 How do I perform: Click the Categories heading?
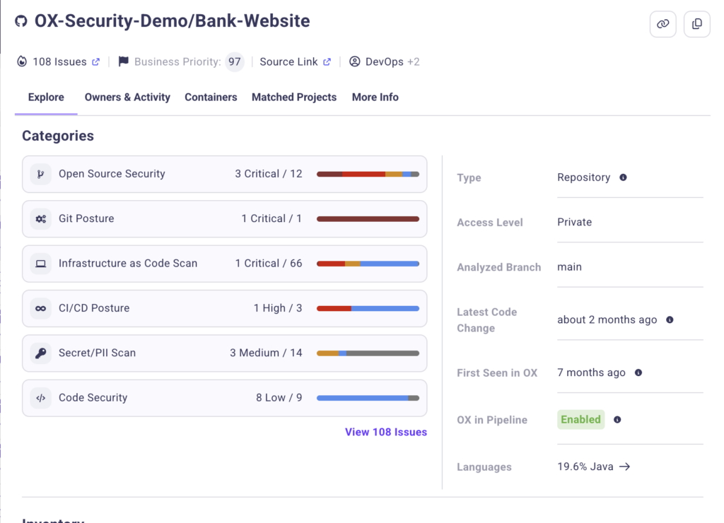point(58,136)
